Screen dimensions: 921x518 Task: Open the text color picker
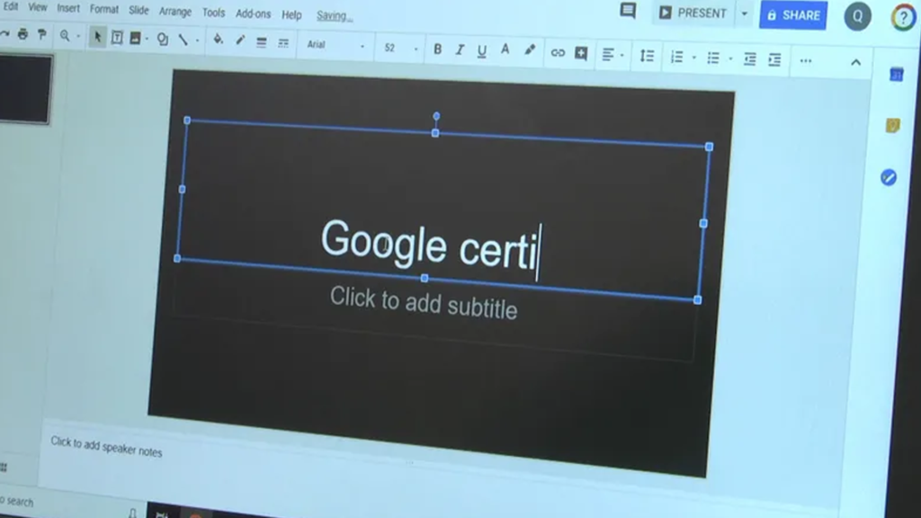click(x=505, y=50)
